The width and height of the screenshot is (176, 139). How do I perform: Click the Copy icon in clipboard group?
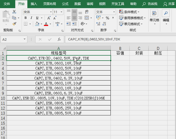pyautogui.click(x=14, y=18)
